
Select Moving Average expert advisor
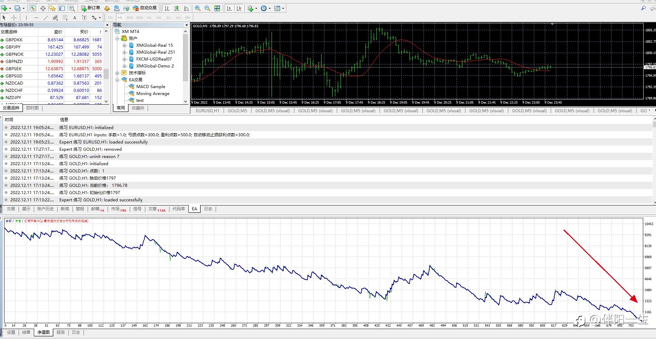153,94
